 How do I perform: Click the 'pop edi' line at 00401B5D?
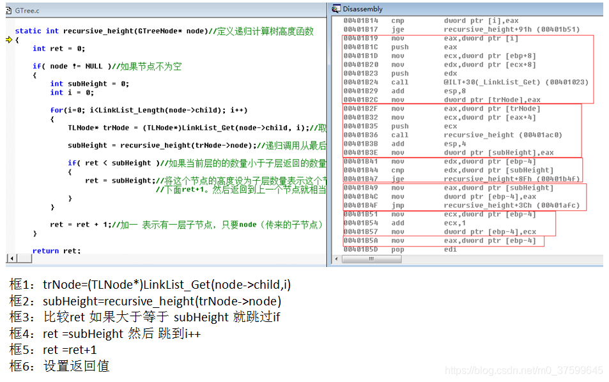point(401,250)
